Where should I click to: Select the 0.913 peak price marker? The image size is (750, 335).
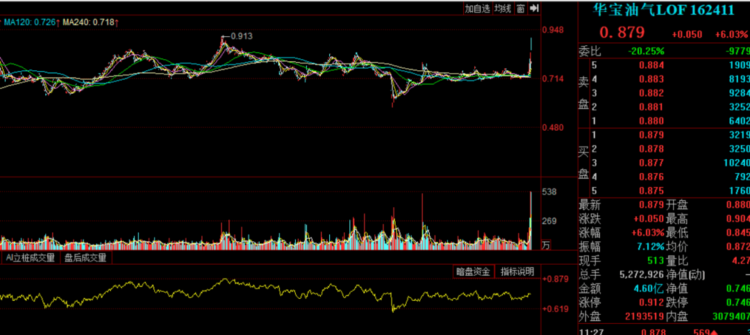[240, 36]
